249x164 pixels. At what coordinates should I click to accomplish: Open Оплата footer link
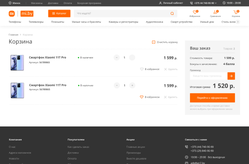coord(72,159)
